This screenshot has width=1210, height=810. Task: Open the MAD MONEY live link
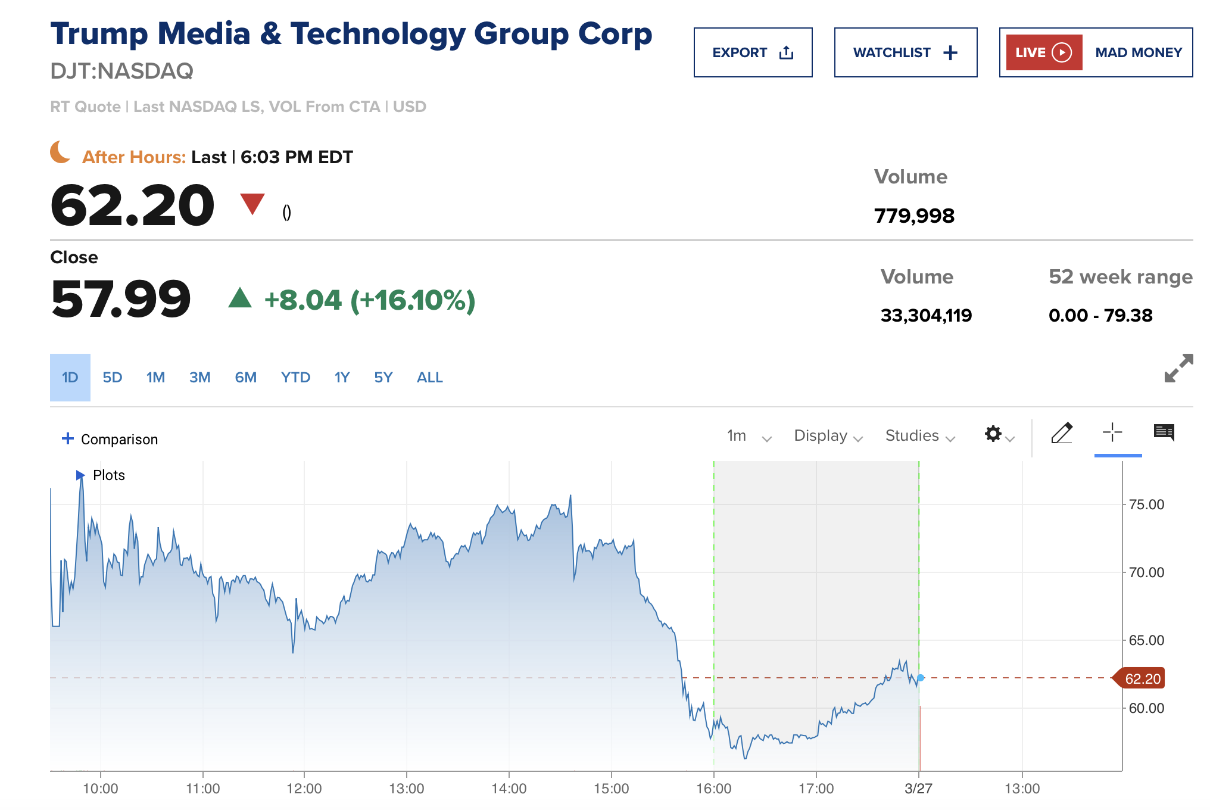click(1138, 52)
